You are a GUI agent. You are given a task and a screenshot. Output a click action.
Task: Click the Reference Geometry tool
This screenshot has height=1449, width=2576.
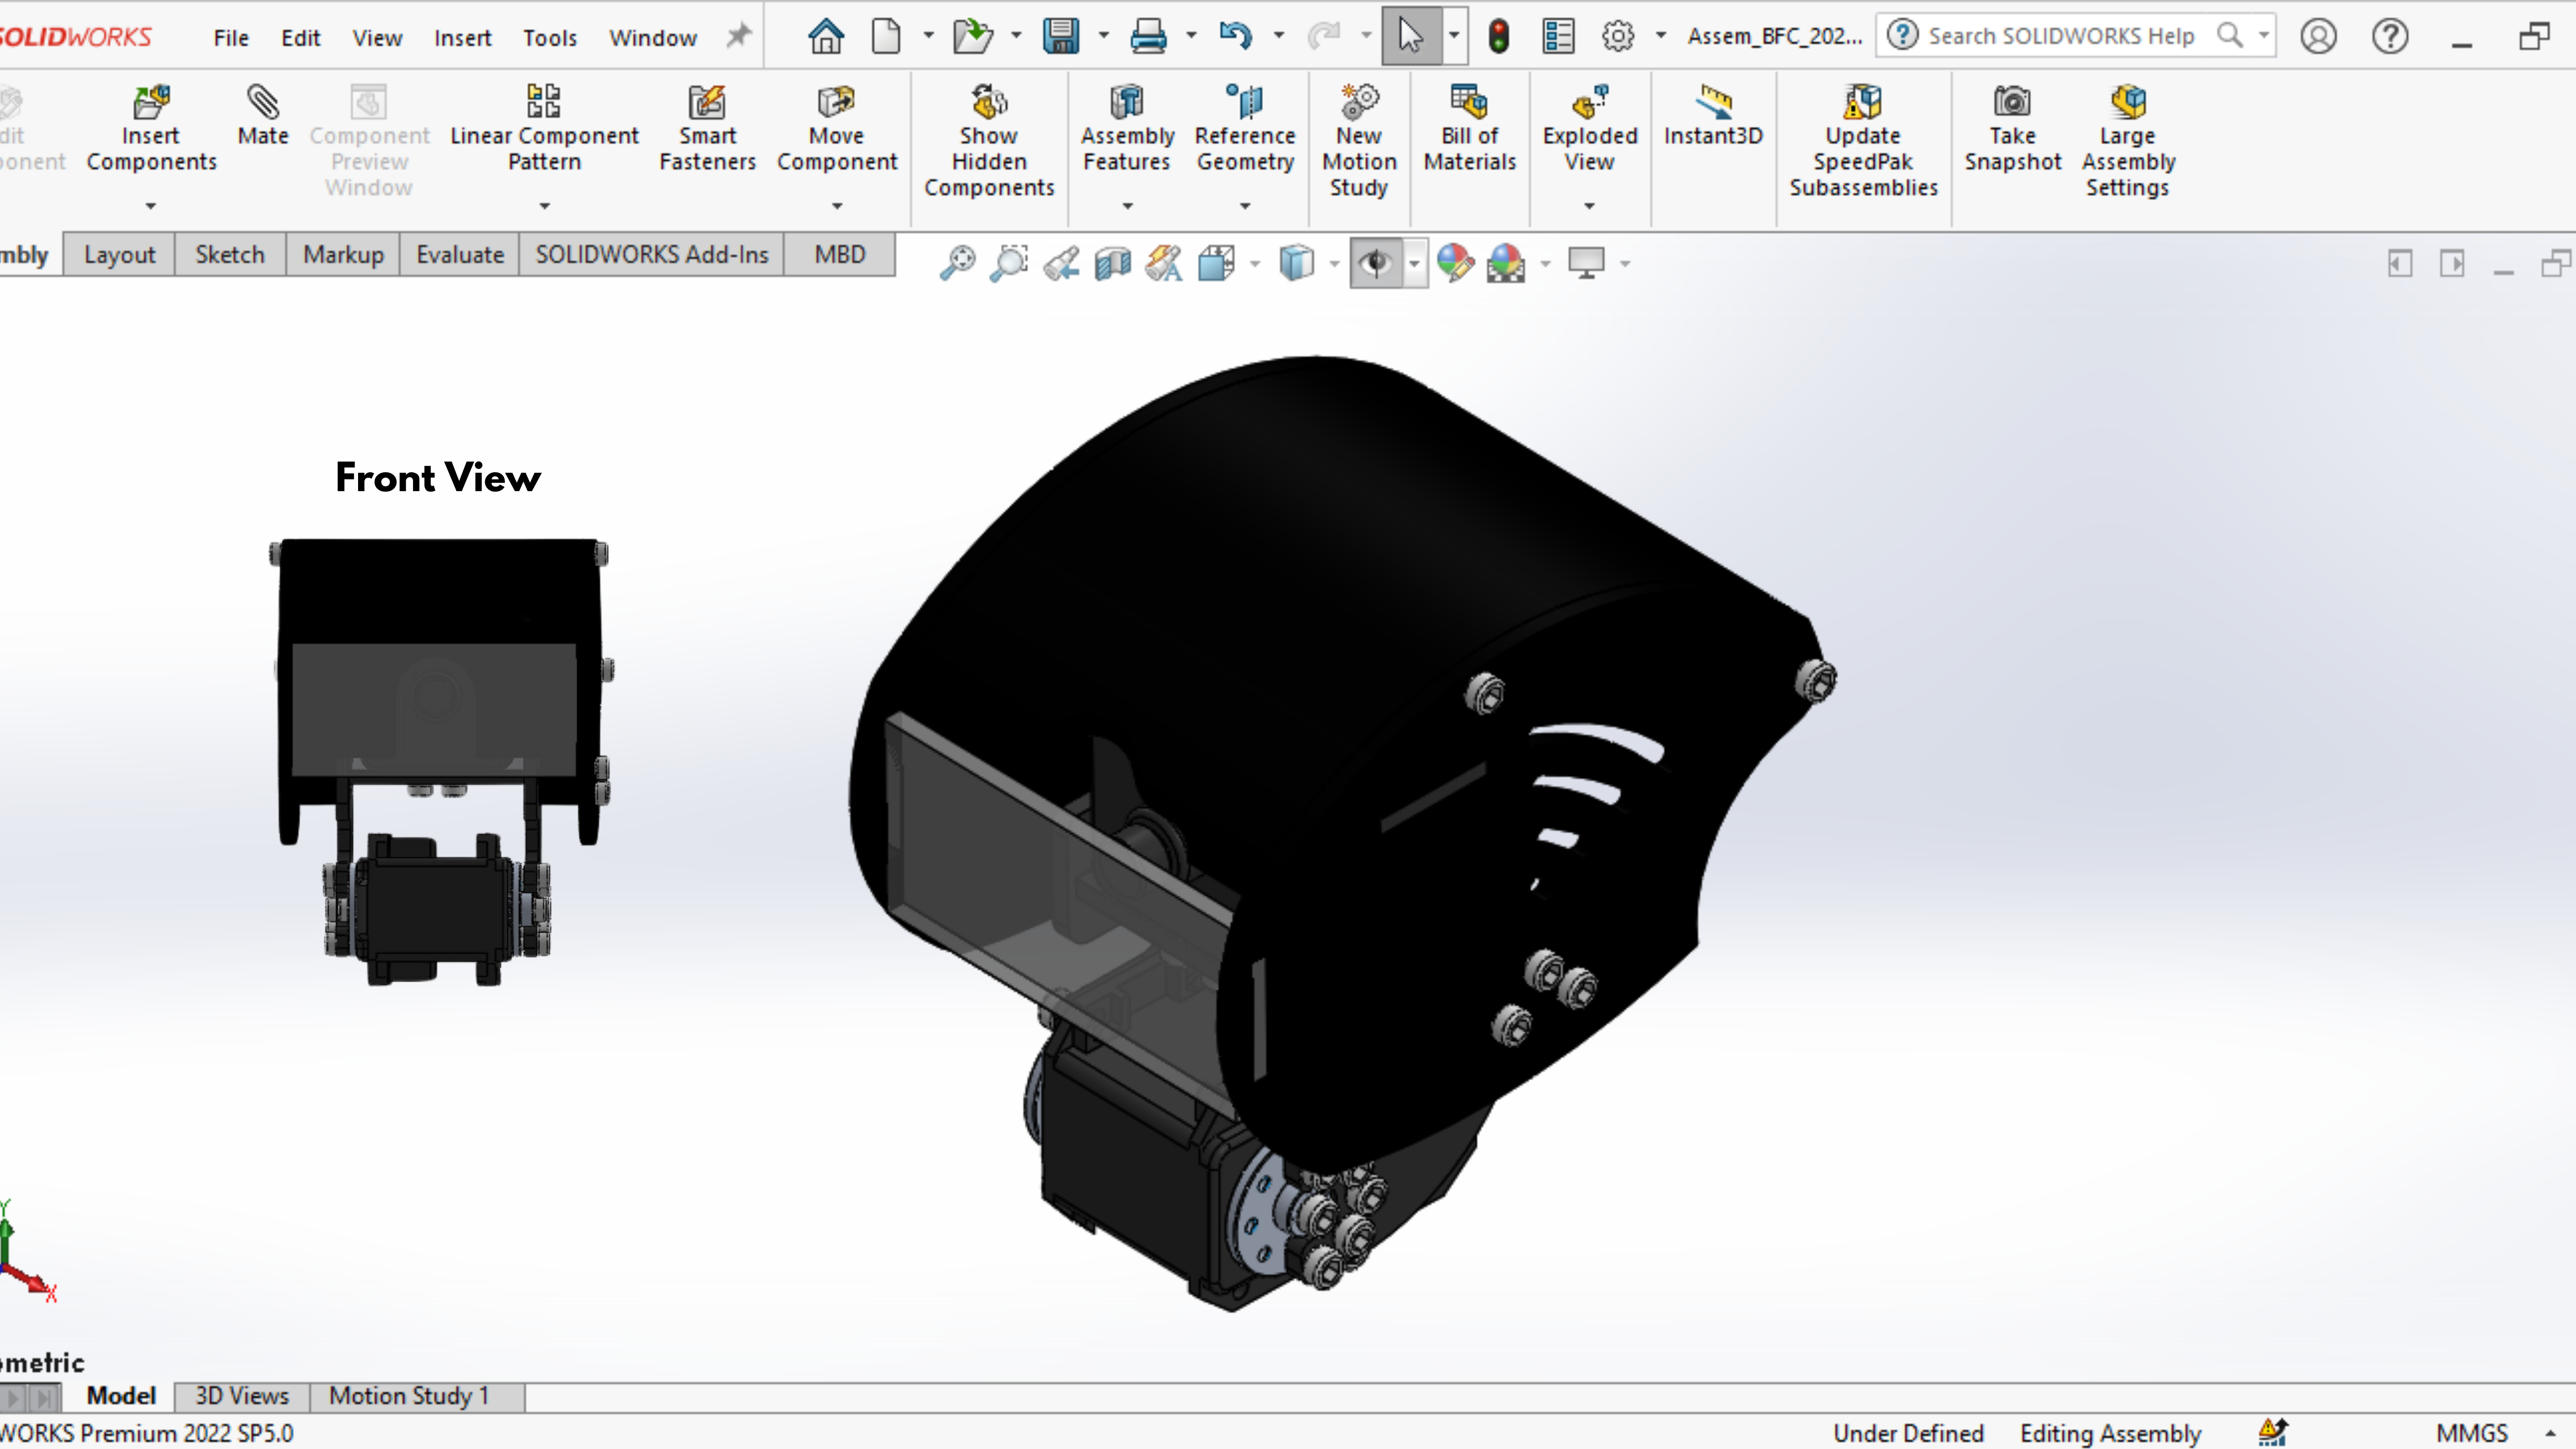[1245, 128]
